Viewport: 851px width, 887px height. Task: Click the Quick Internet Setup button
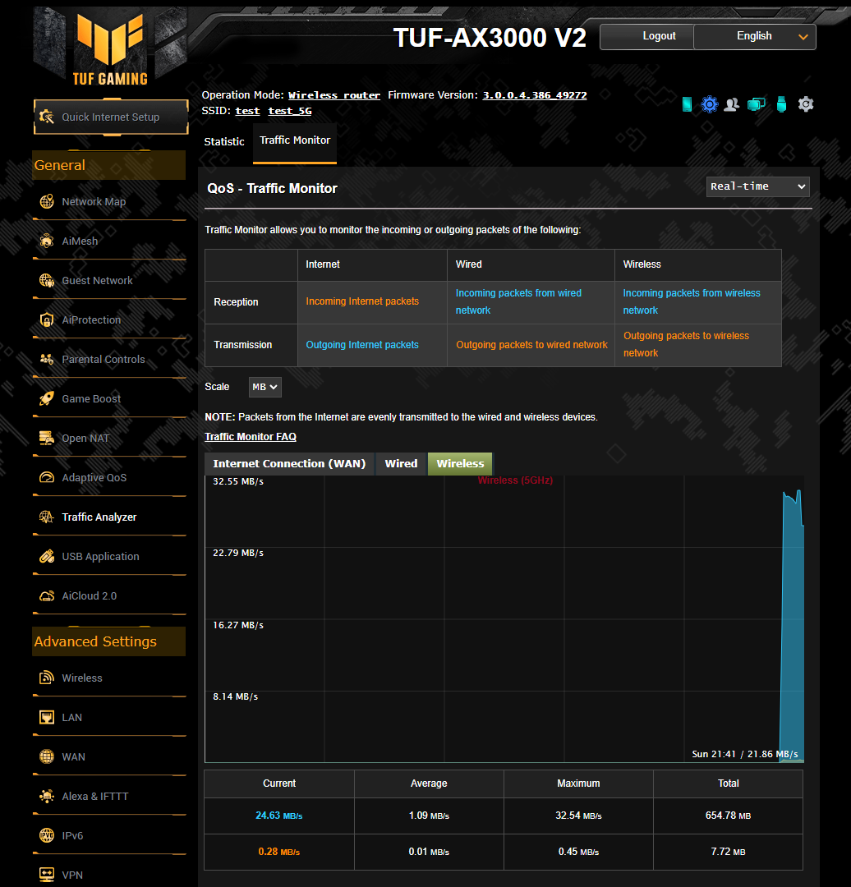tap(111, 117)
